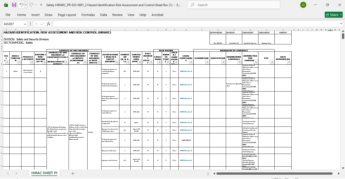The image size is (345, 179).
Task: Open filter dropdown for PAST INCIDENT column
Action: click(x=151, y=62)
